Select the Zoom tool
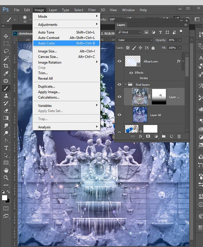Viewport: 203px width, 247px height. pyautogui.click(x=6, y=177)
